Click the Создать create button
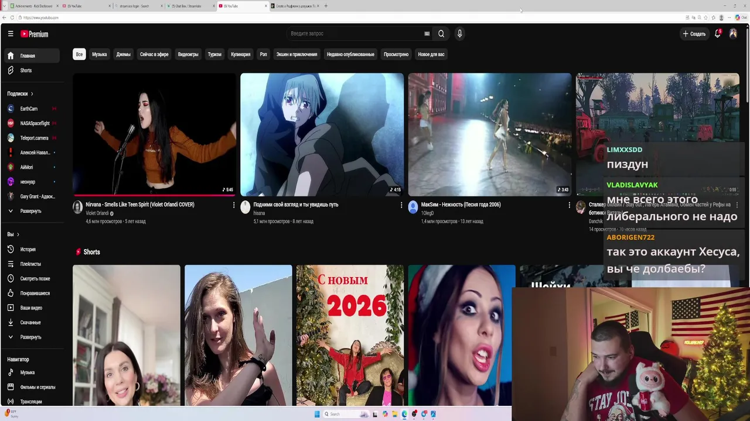The image size is (750, 421). [x=694, y=34]
